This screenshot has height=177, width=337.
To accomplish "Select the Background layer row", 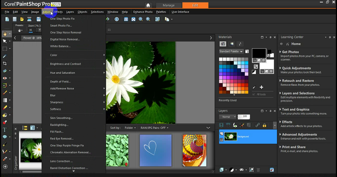I will (x=248, y=136).
